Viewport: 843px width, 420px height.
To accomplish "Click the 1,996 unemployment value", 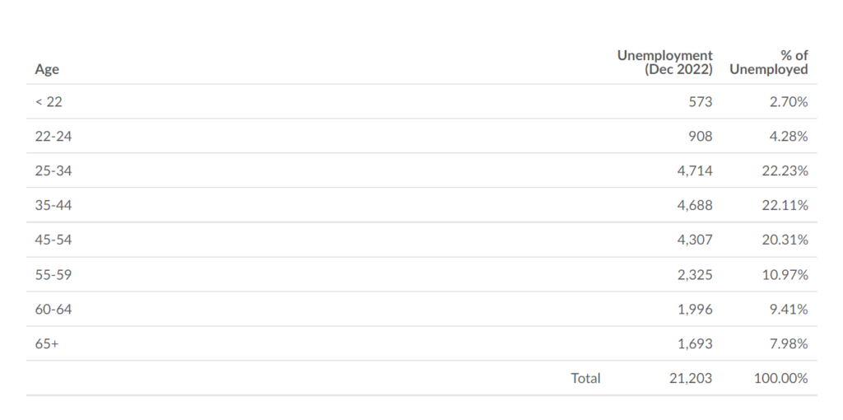I will coord(695,309).
